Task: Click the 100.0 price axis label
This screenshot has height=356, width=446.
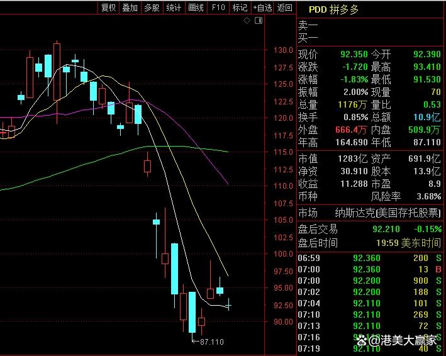Action: pyautogui.click(x=283, y=254)
